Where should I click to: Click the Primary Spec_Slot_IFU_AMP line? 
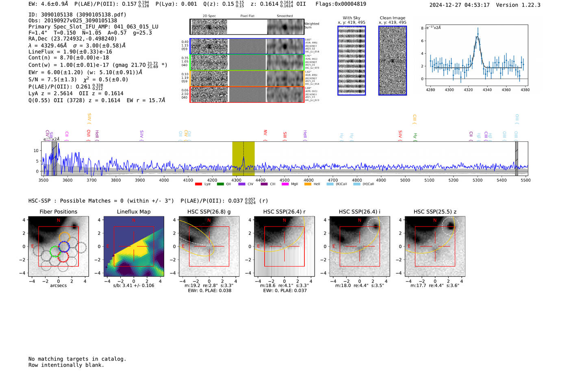(93, 27)
